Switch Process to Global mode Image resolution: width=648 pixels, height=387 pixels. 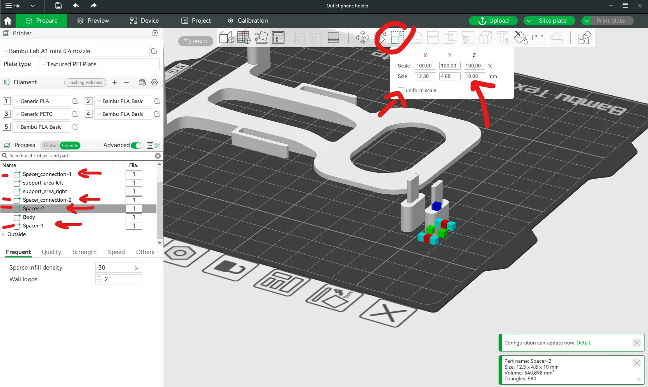click(51, 146)
